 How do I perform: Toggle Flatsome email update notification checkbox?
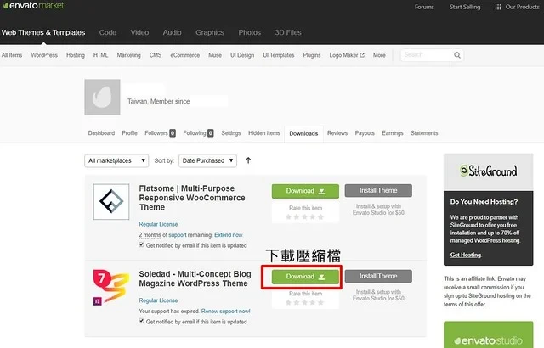pos(142,244)
